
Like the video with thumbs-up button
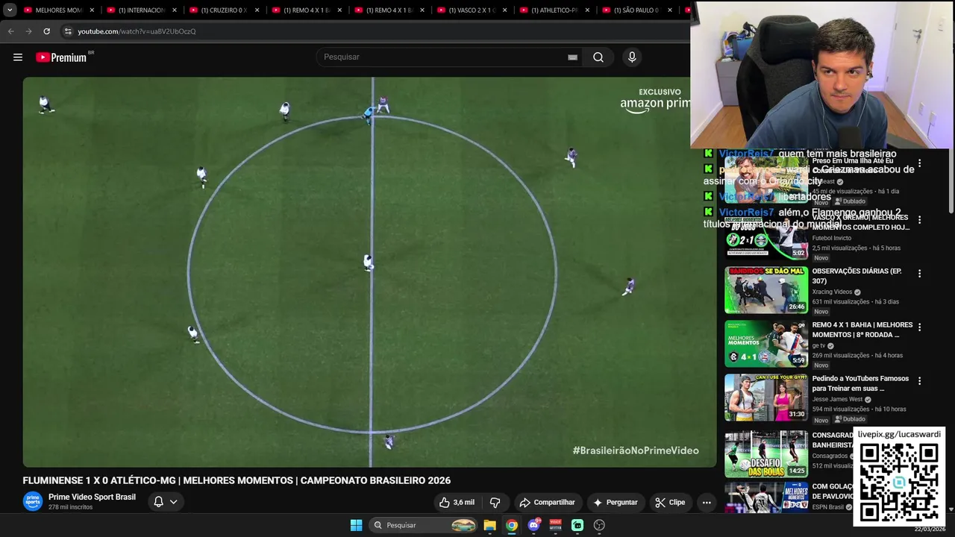click(457, 503)
